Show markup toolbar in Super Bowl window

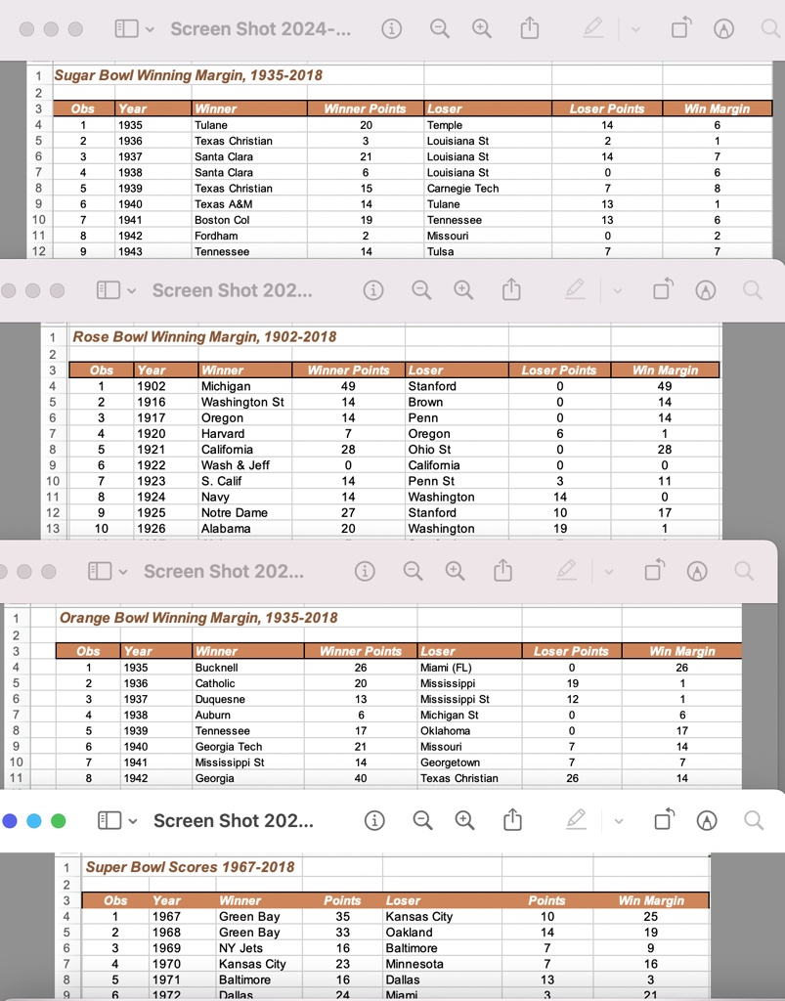[x=707, y=820]
